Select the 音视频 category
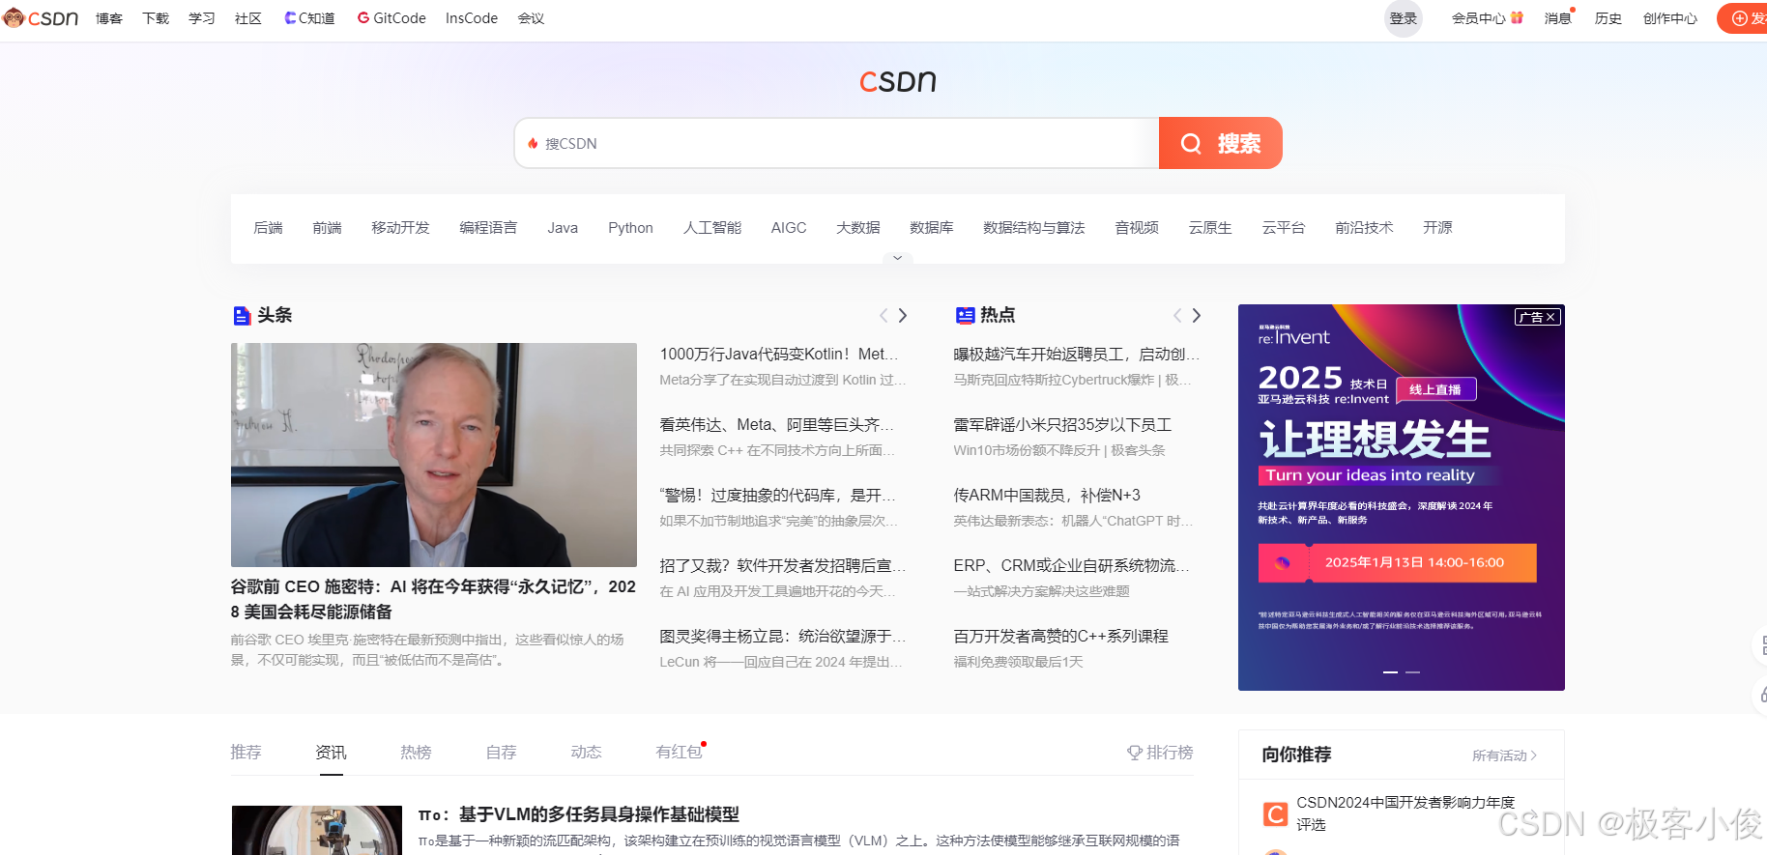 coord(1137,228)
